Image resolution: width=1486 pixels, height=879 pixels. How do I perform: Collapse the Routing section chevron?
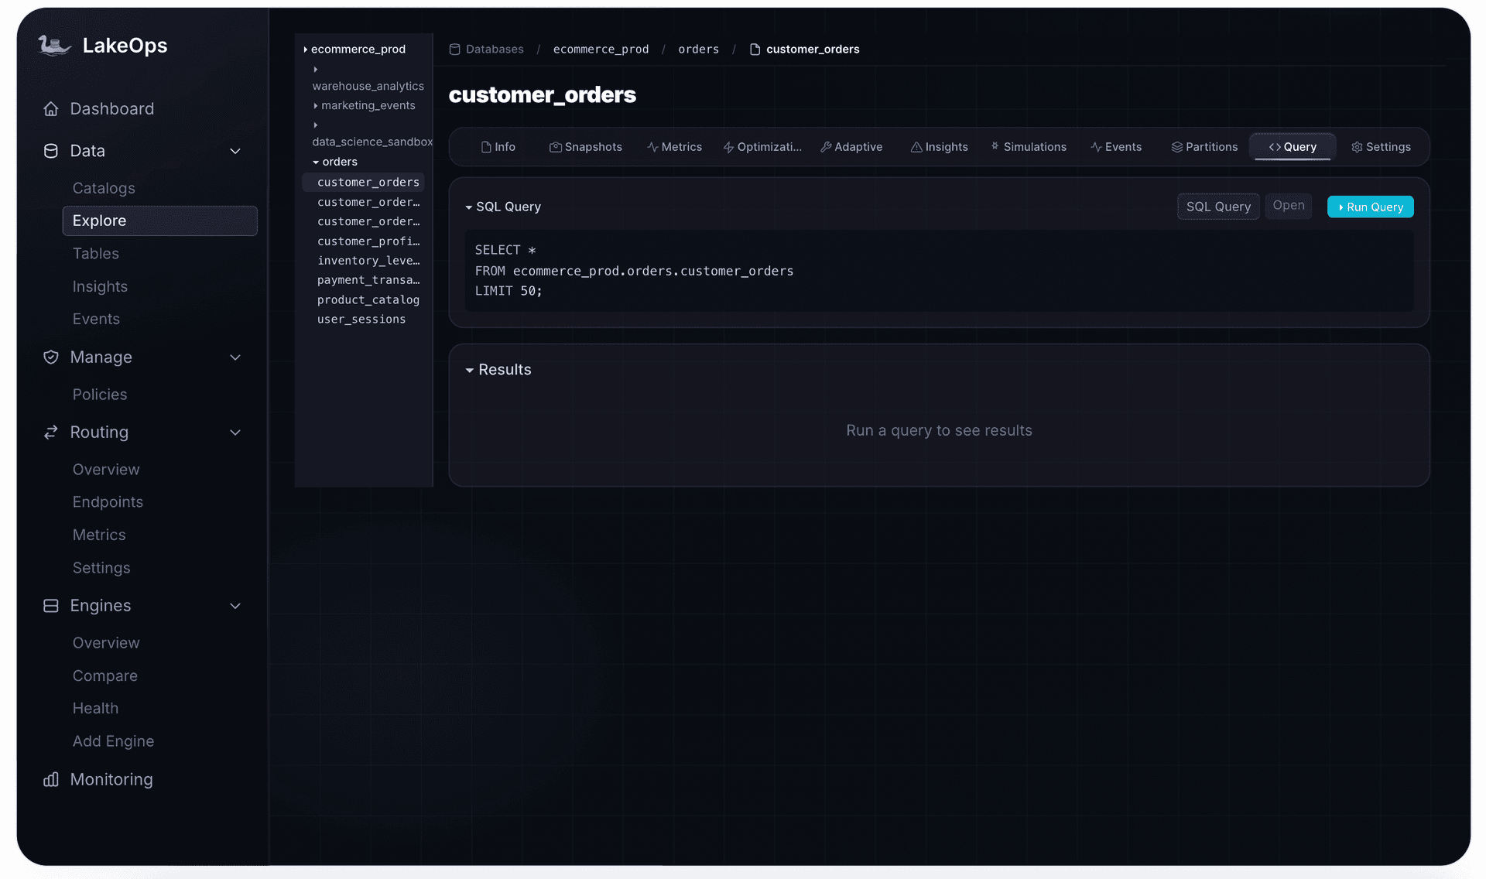tap(235, 433)
